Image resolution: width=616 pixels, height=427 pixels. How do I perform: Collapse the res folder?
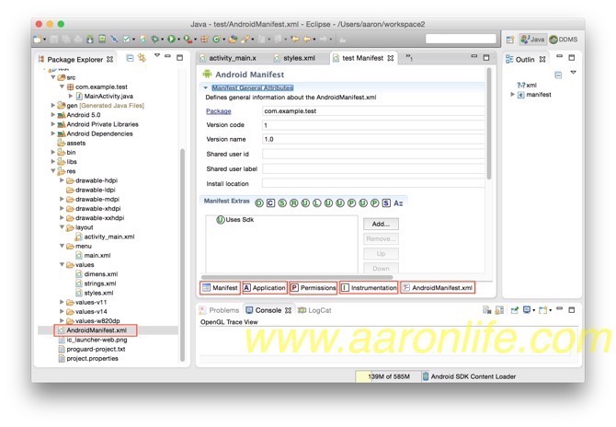click(53, 170)
